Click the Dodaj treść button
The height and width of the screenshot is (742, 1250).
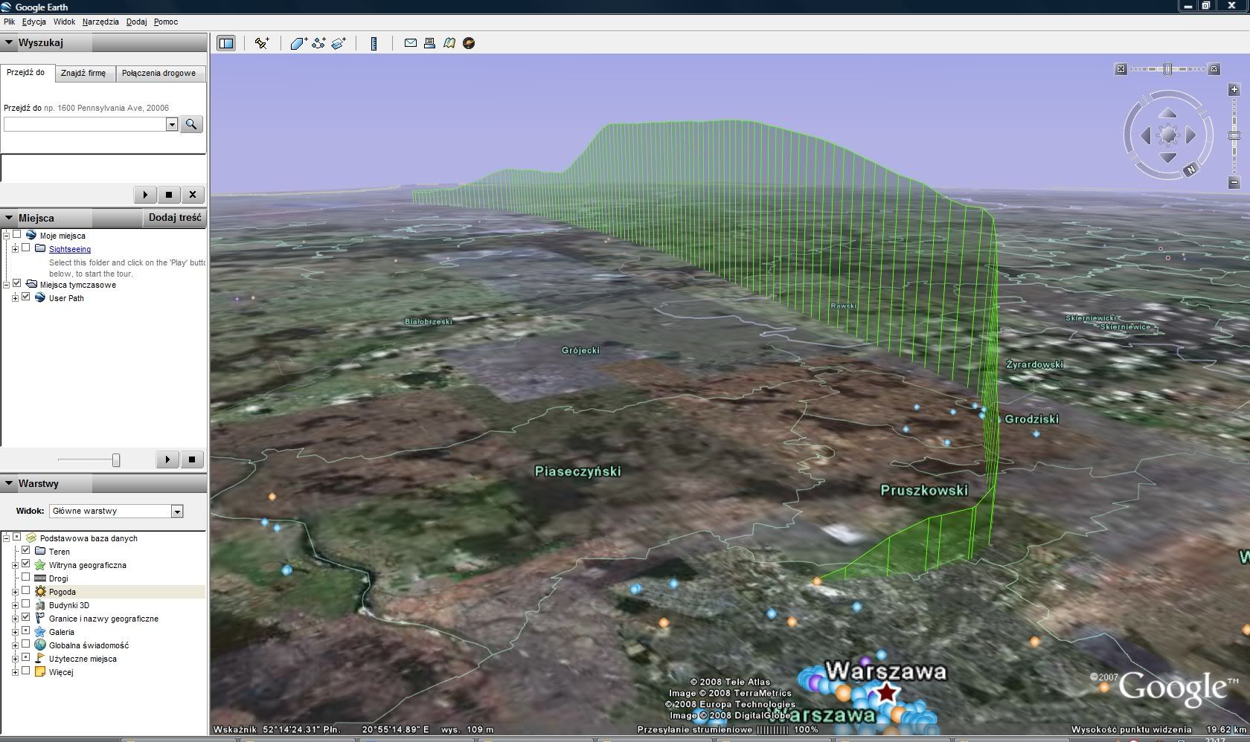(x=174, y=218)
